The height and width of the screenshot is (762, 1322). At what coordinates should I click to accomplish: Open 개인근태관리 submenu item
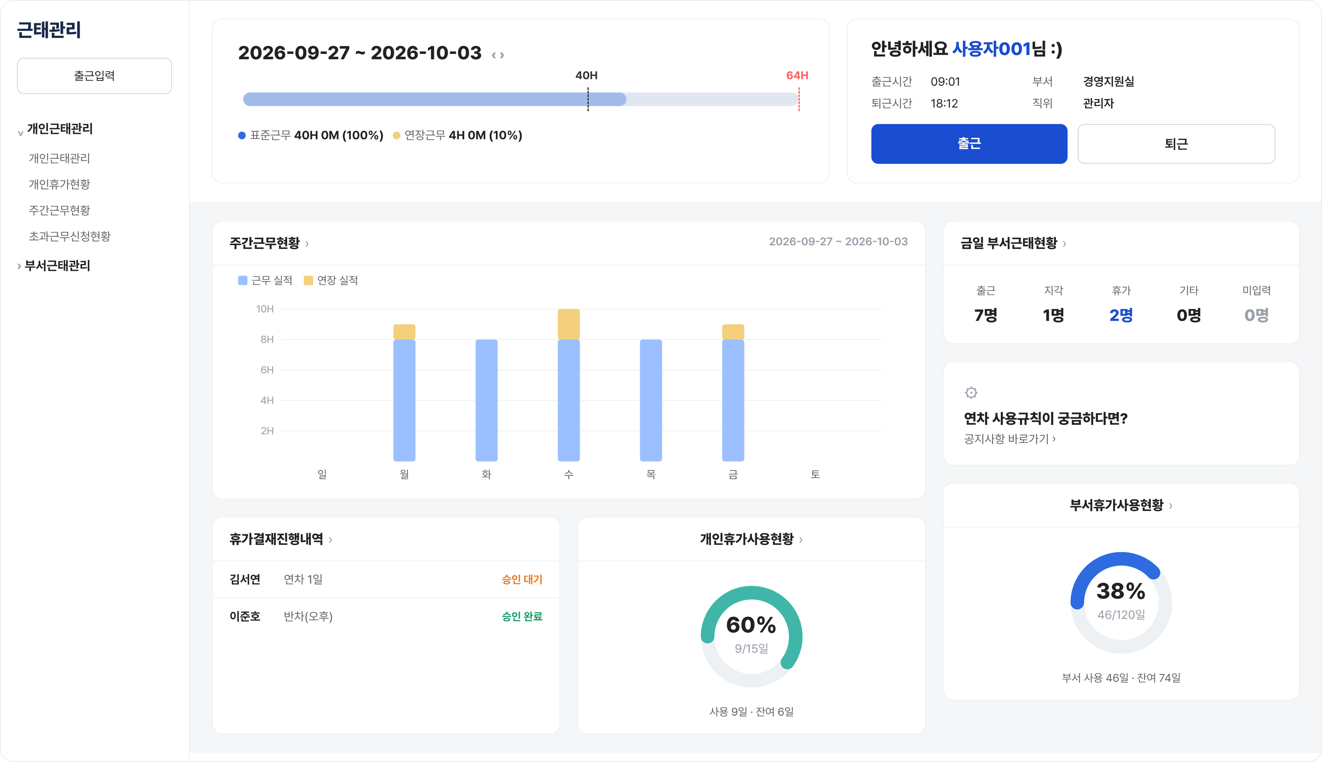coord(59,158)
